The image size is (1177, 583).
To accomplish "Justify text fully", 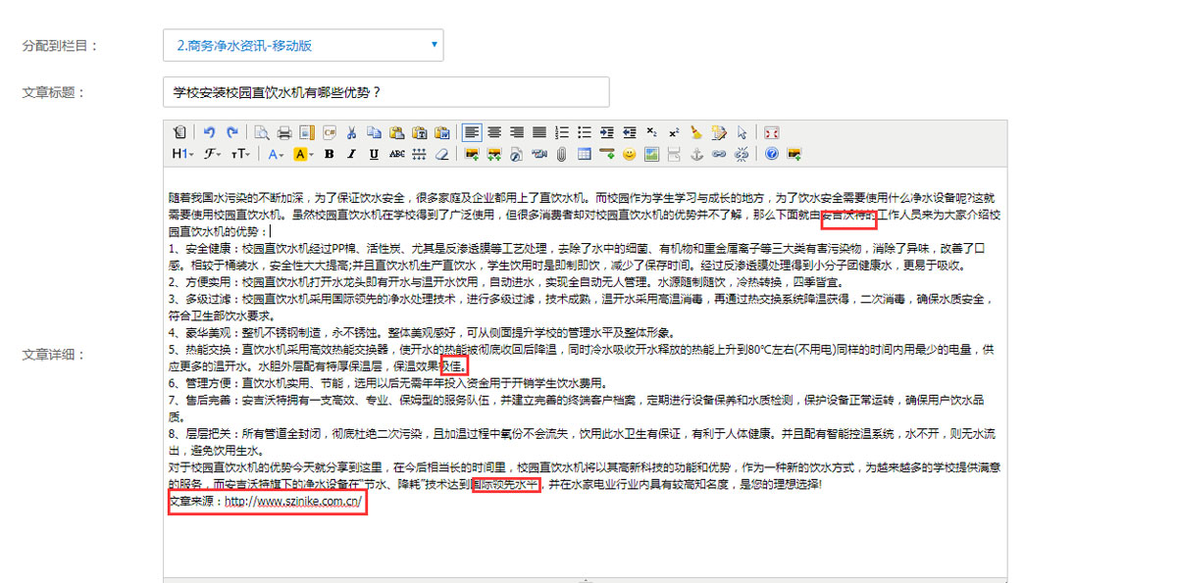I will tap(539, 131).
